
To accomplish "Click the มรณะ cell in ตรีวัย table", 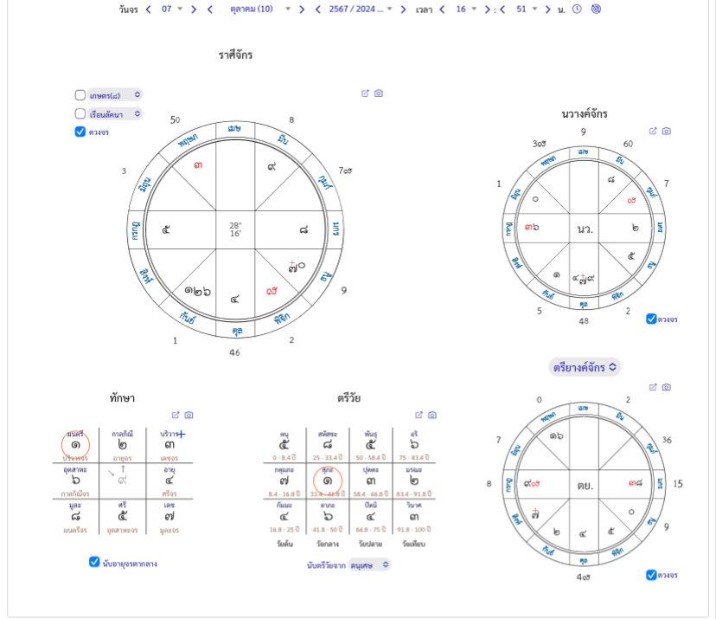I will 414,481.
